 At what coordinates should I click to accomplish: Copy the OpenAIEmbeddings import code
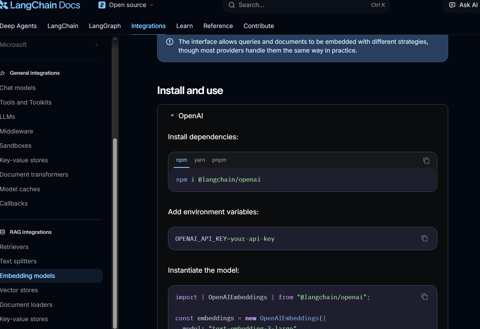pyautogui.click(x=424, y=297)
